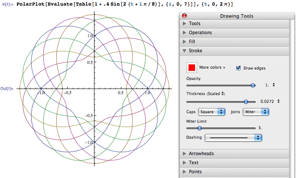
Task: Click the Thickness slider handle
Action: click(246, 102)
